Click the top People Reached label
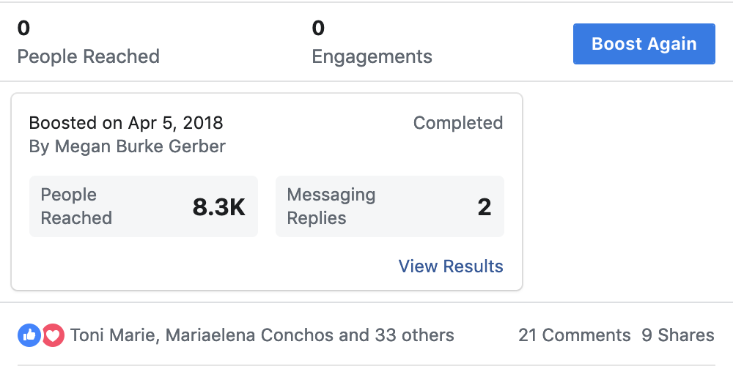The width and height of the screenshot is (733, 366). coord(89,56)
